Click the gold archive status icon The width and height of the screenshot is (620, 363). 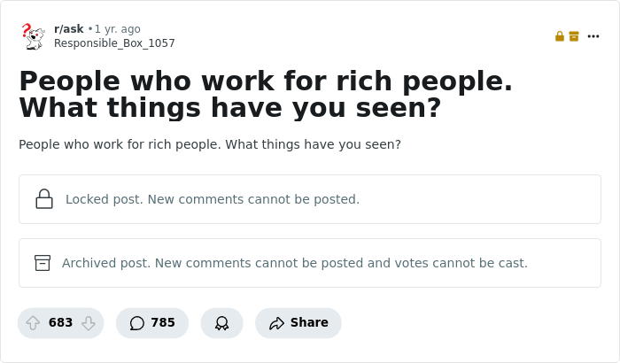point(574,36)
